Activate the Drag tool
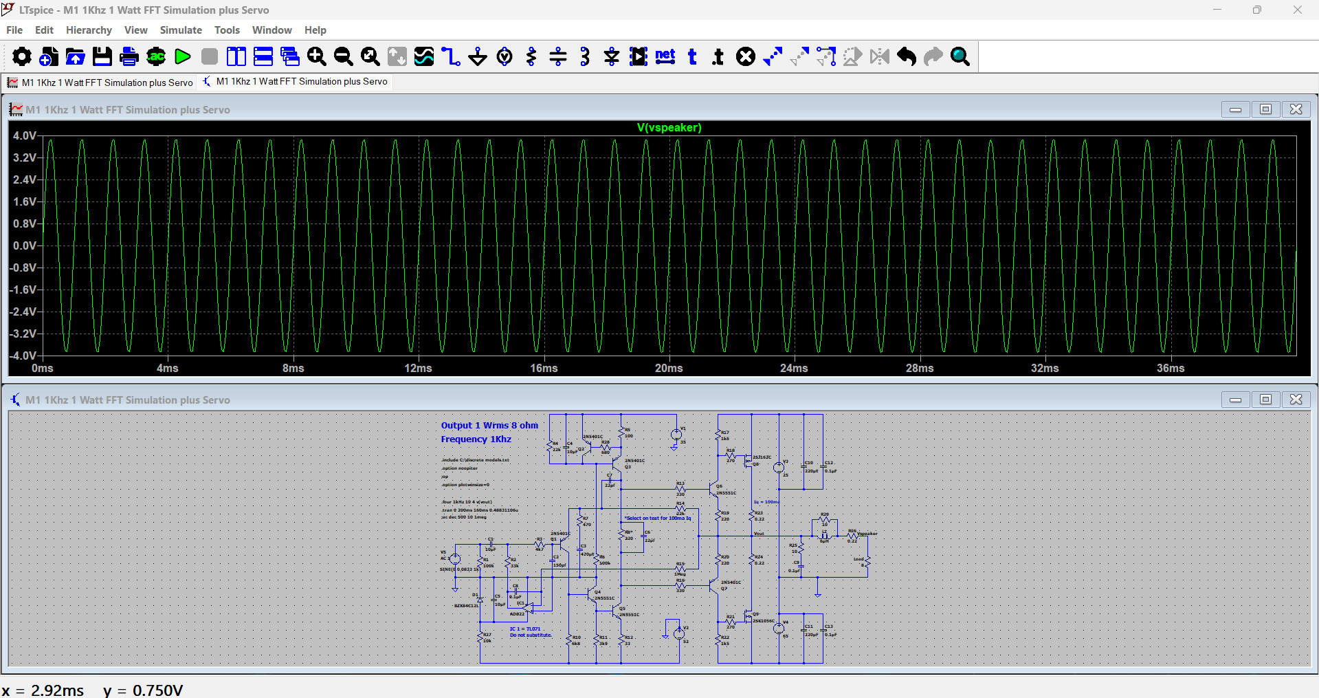1319x698 pixels. coord(826,56)
